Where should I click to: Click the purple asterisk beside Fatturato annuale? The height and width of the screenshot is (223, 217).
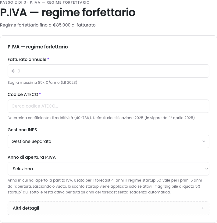click(x=48, y=59)
